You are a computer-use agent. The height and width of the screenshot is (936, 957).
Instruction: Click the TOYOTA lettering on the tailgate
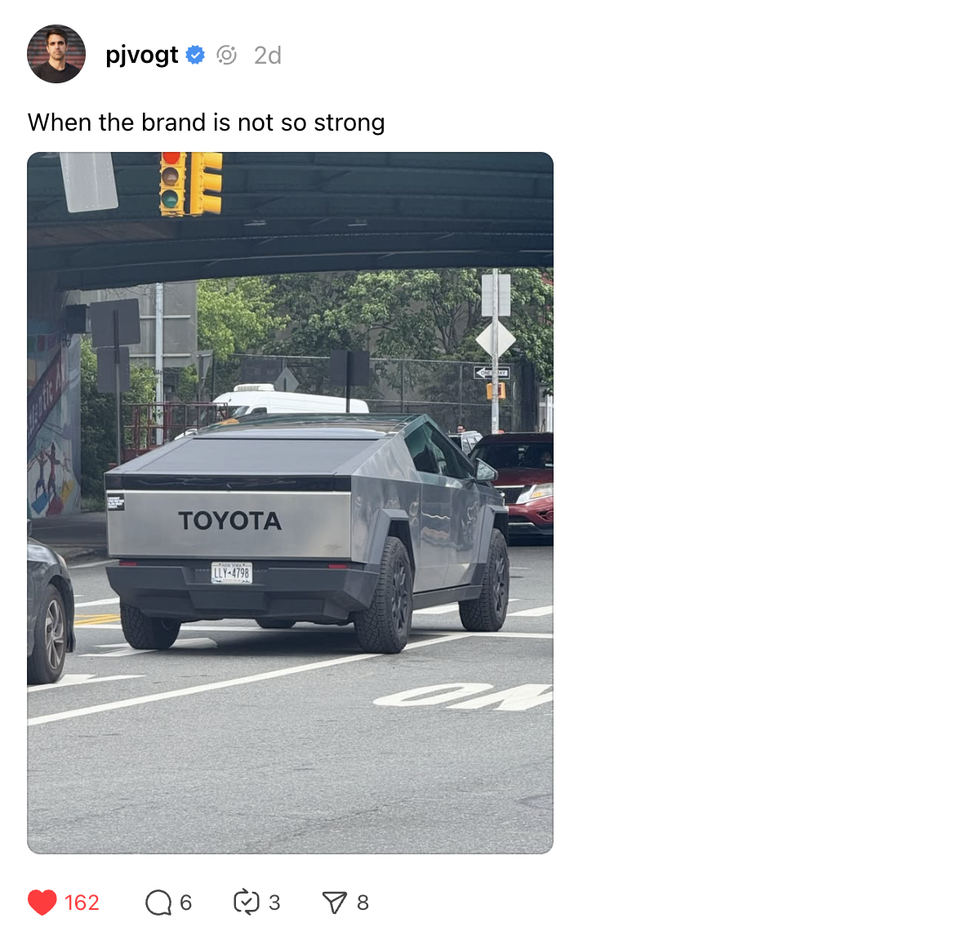click(x=230, y=521)
